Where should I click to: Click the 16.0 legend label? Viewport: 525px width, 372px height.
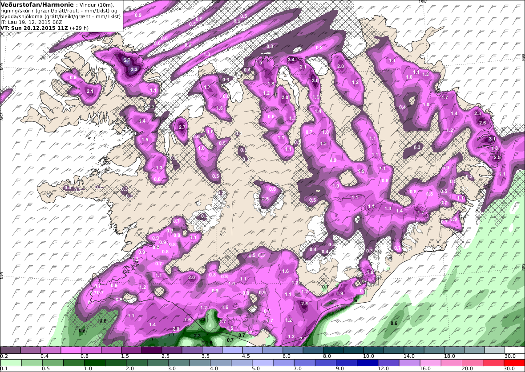tap(425, 368)
